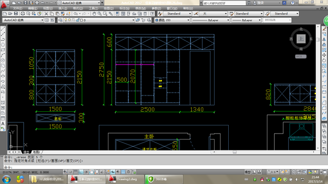Toggle Snap Mode in status bar

coord(70,172)
